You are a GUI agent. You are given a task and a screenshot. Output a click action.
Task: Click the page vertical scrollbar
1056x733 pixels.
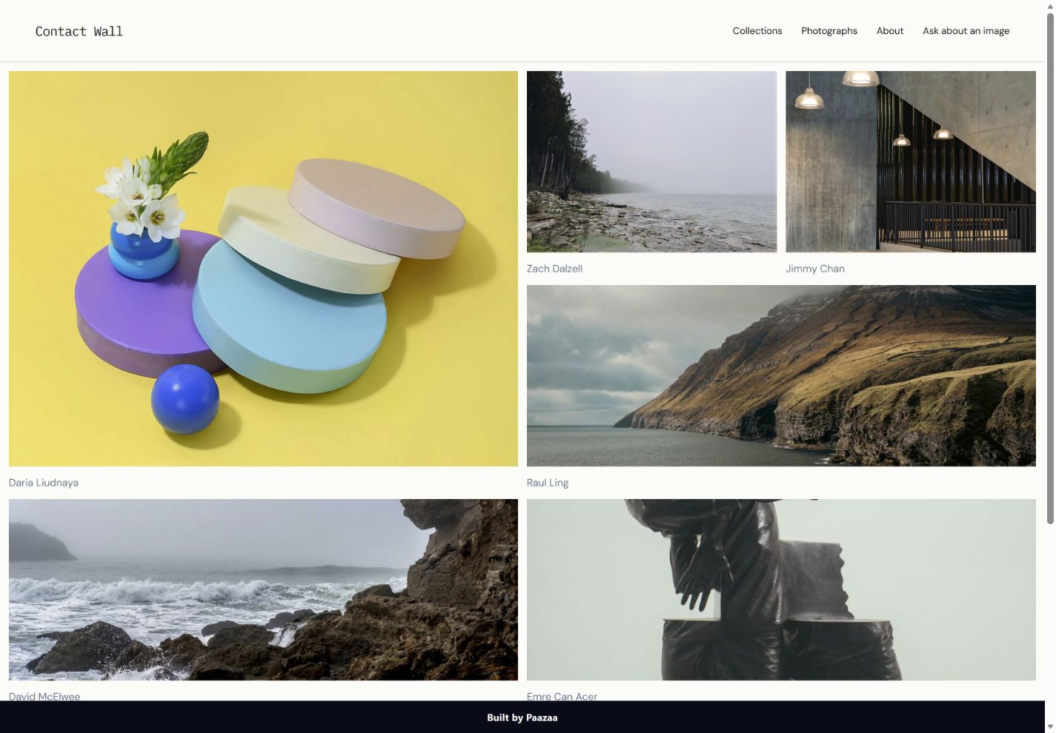(x=1050, y=270)
